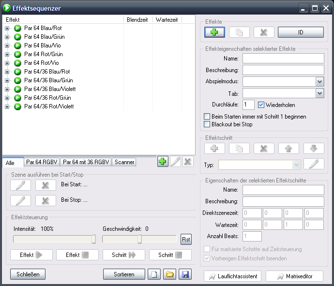Switch to the Par 64 RGBV tab
Image resolution: width=334 pixels, height=286 pixels.
(x=42, y=162)
